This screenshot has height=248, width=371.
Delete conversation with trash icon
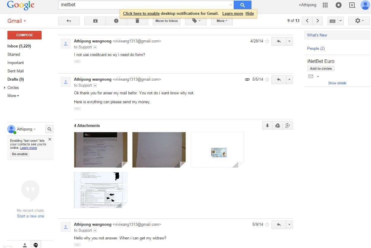tap(137, 21)
